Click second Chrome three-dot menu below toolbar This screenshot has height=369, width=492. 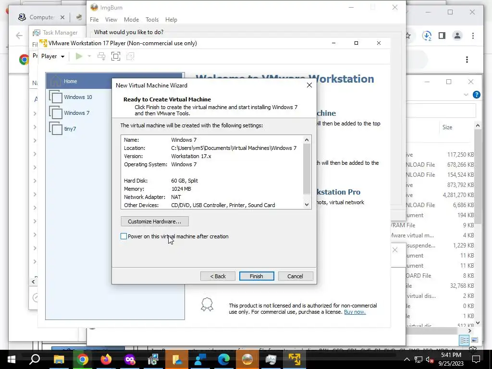(467, 60)
